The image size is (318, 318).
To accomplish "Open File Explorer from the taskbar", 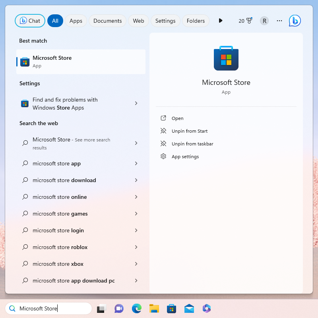I will tap(154, 308).
